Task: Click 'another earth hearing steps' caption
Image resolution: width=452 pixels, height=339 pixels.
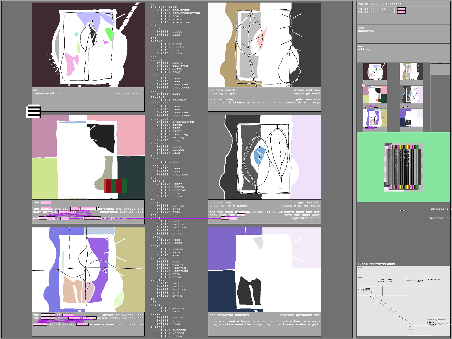Action: [x=222, y=92]
